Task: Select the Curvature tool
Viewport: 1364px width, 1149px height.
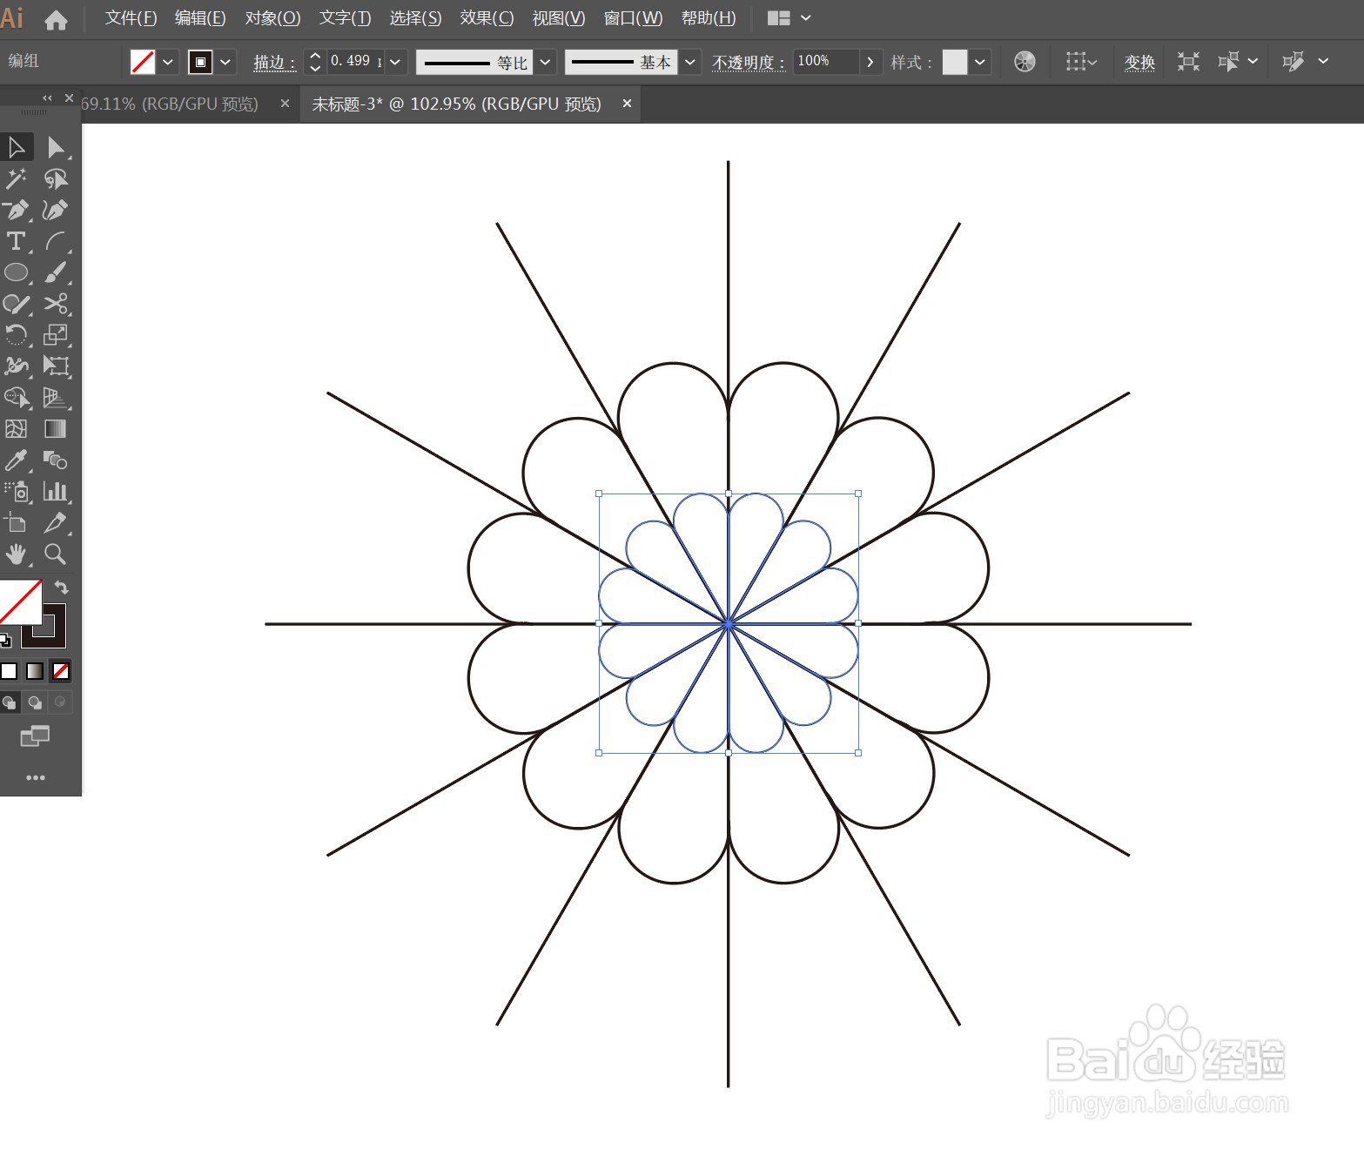Action: [56, 210]
